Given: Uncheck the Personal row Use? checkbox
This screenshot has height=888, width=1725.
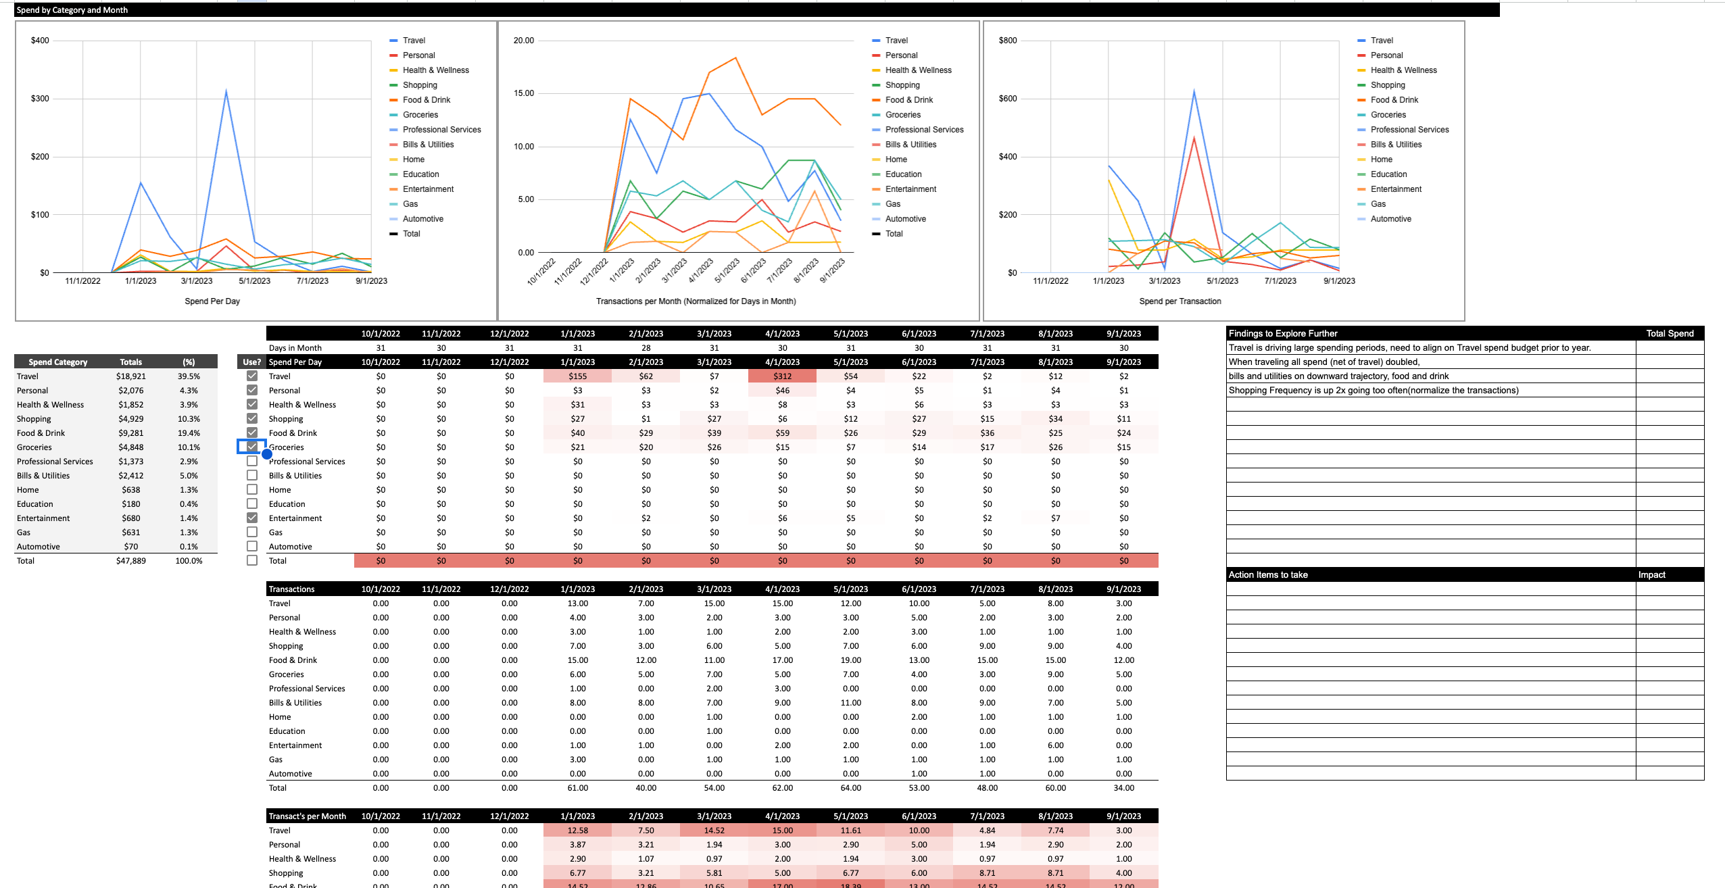Looking at the screenshot, I should [252, 390].
